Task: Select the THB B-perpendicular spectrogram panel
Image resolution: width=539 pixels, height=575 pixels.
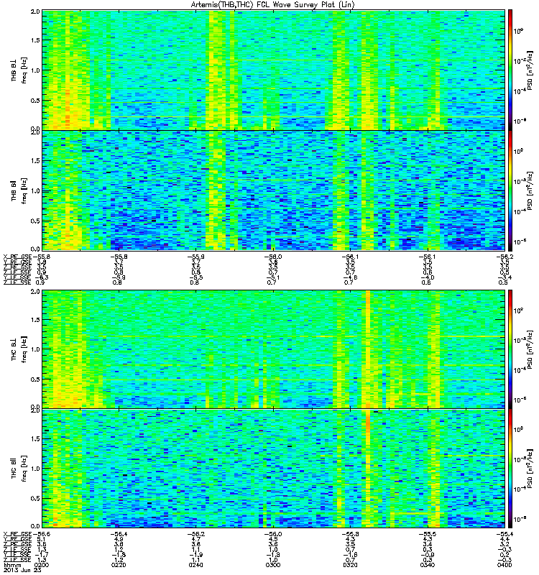Action: 273,70
